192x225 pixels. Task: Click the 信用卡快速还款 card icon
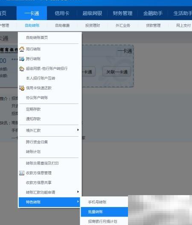(x=22, y=88)
